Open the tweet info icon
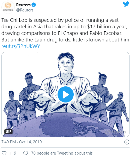Image resolution: width=132 pixels, height=157 pixels. coord(127,142)
